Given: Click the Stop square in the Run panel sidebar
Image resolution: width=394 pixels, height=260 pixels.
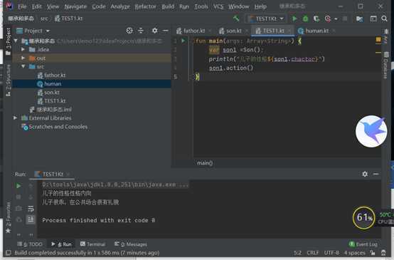Looking at the screenshot, I should click(18, 197).
